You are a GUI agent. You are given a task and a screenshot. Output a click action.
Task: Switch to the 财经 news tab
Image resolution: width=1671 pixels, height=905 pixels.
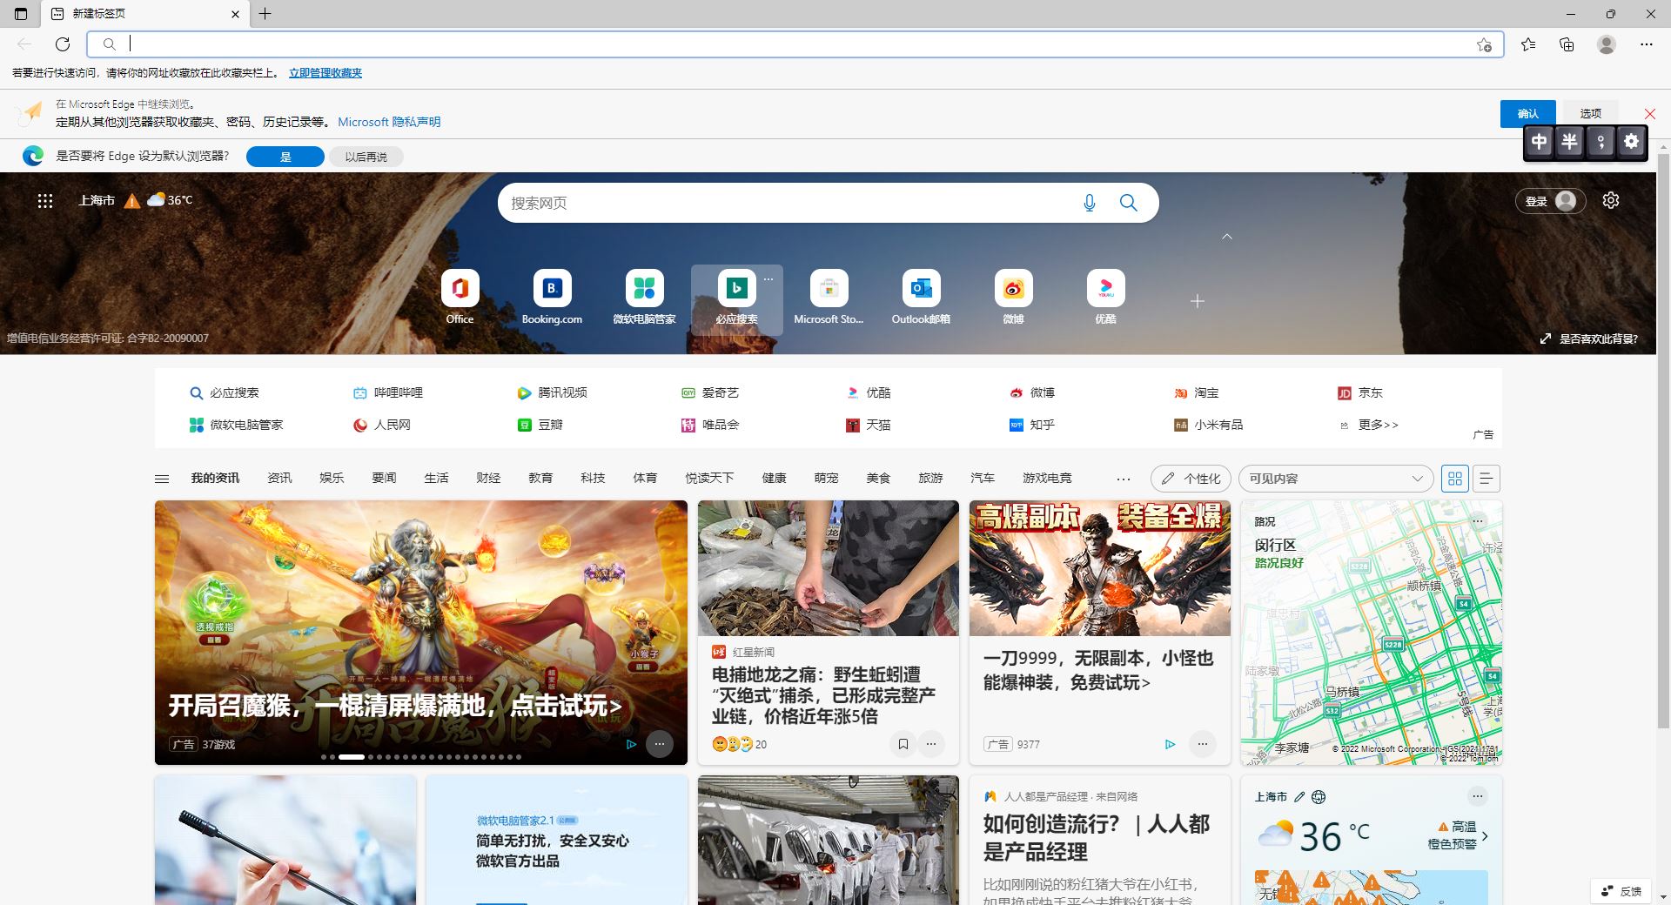click(x=488, y=478)
